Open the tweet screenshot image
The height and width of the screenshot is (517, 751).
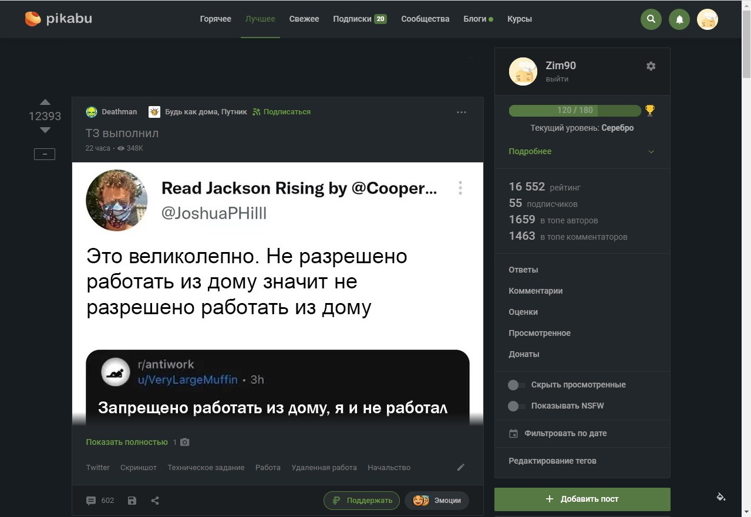[278, 294]
